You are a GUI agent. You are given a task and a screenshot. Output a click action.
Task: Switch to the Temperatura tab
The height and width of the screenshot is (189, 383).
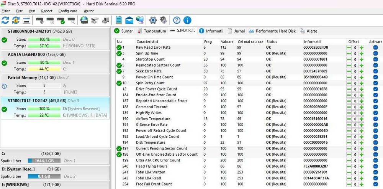pyautogui.click(x=152, y=31)
